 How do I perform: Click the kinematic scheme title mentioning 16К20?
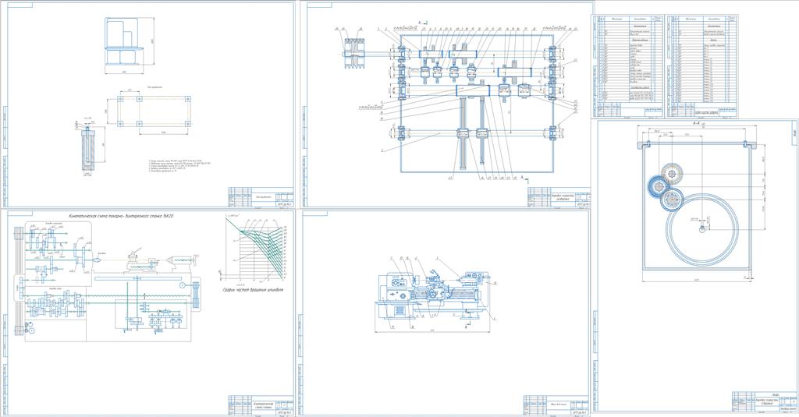coord(121,217)
